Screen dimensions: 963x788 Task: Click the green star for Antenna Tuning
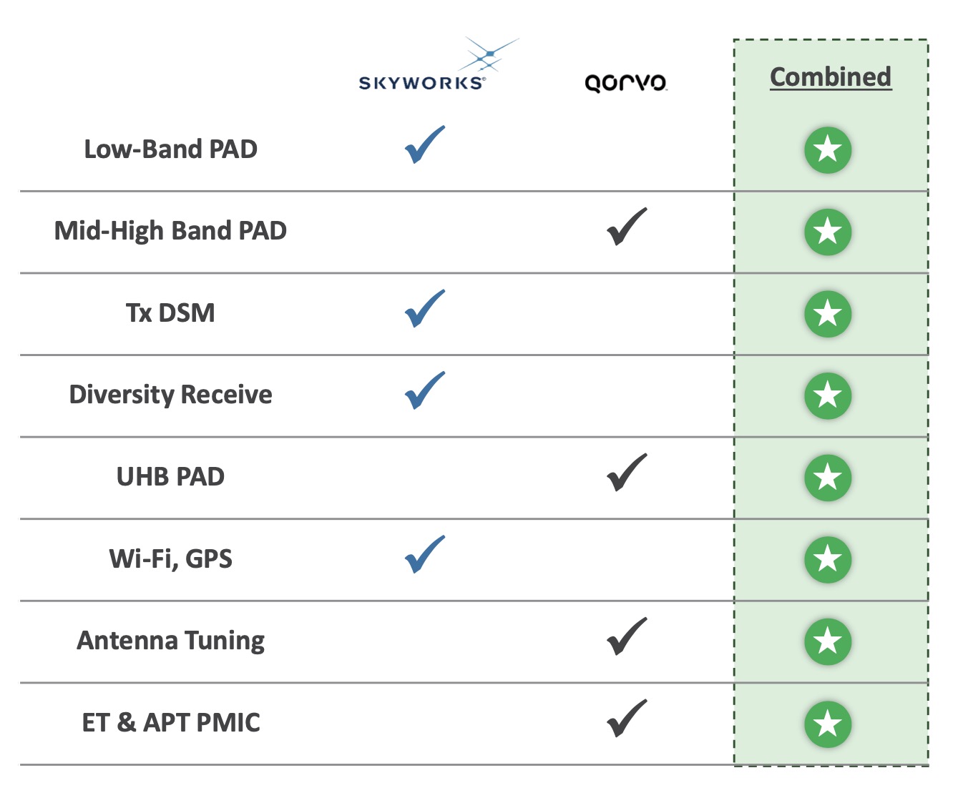(828, 641)
